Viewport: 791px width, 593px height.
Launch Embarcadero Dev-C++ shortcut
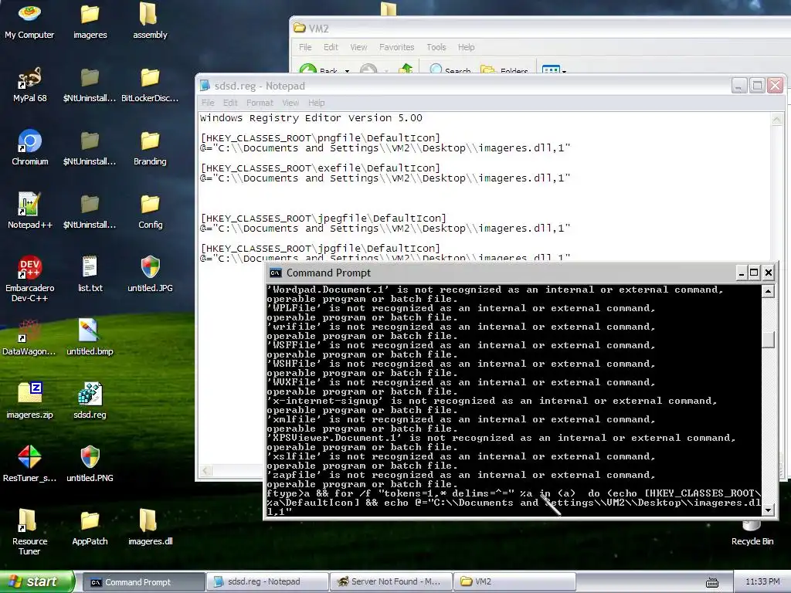tap(29, 279)
